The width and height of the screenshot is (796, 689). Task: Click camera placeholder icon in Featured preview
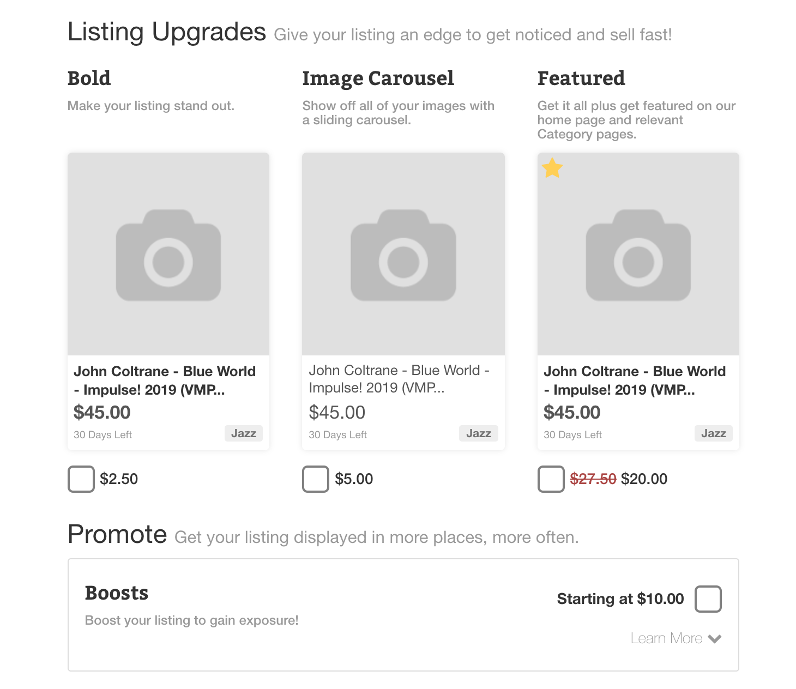point(638,255)
